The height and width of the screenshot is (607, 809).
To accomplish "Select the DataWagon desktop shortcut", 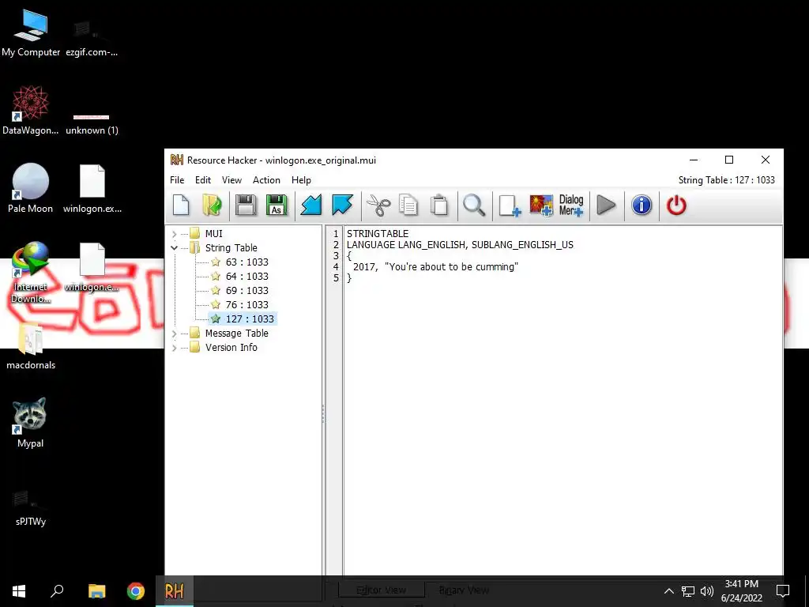I will 31,111.
